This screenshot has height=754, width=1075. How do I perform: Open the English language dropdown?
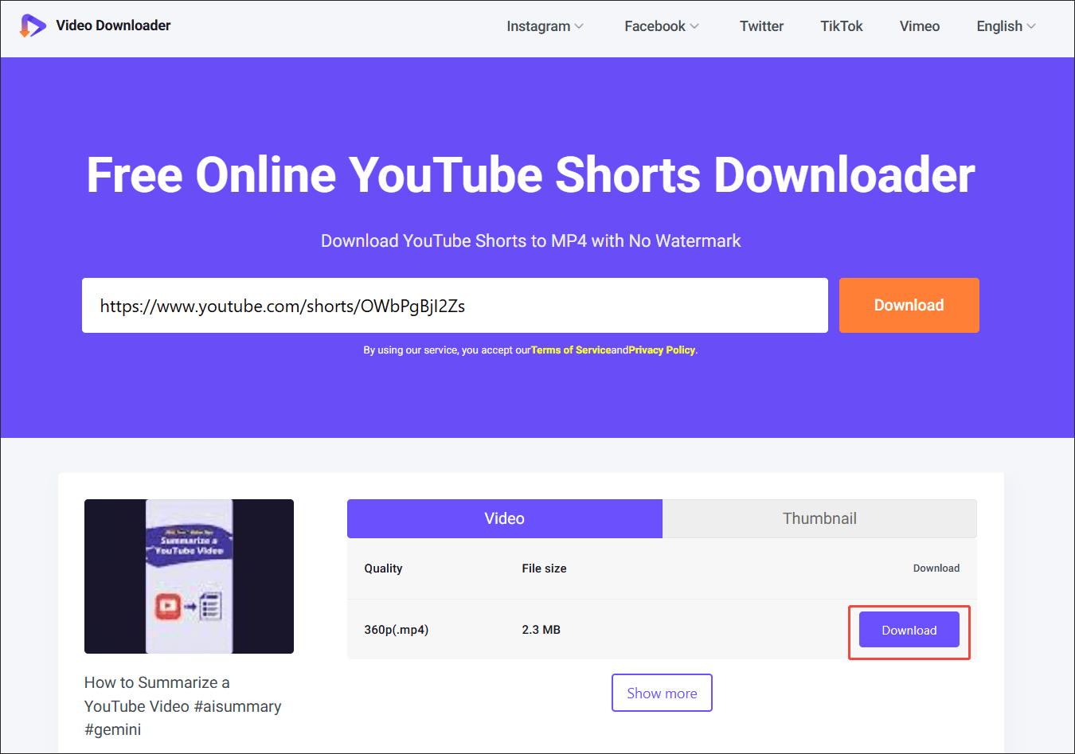pyautogui.click(x=1007, y=26)
